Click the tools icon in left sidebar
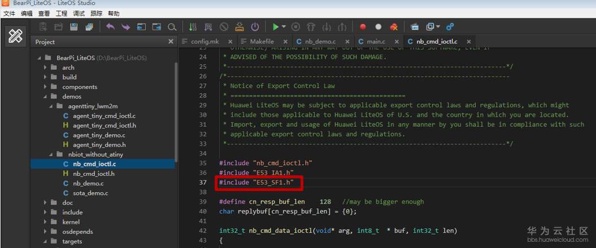This screenshot has width=596, height=248. click(16, 36)
